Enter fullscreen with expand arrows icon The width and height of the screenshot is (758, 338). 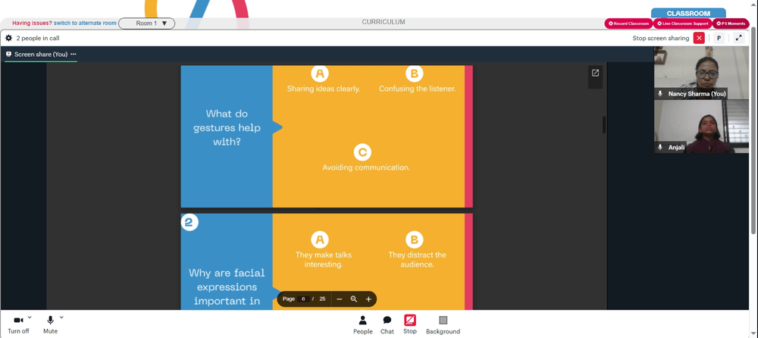tap(738, 38)
